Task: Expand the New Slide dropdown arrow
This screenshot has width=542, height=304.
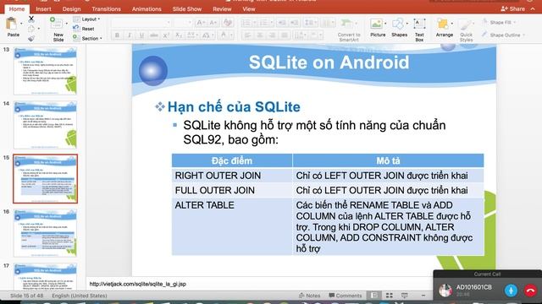Action: (67, 24)
